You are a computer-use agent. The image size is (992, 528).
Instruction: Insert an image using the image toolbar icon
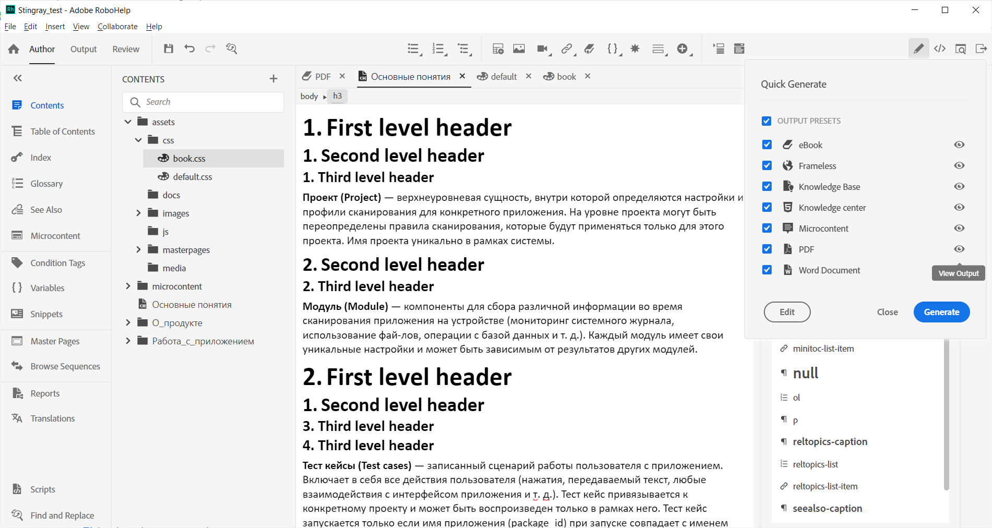pos(519,49)
